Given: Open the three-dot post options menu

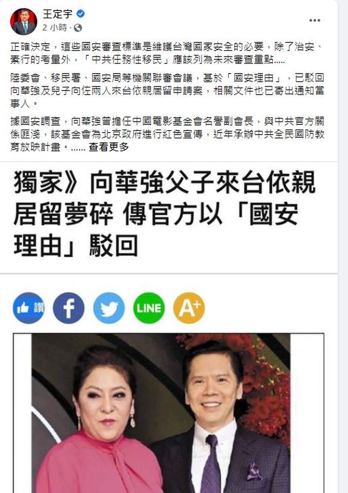Looking at the screenshot, I should 315,21.
